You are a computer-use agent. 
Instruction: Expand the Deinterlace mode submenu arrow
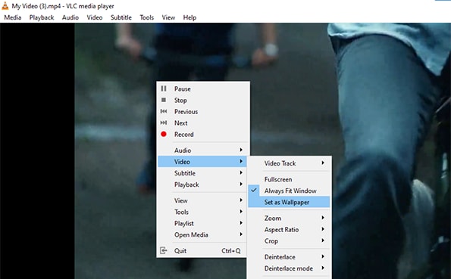point(323,268)
